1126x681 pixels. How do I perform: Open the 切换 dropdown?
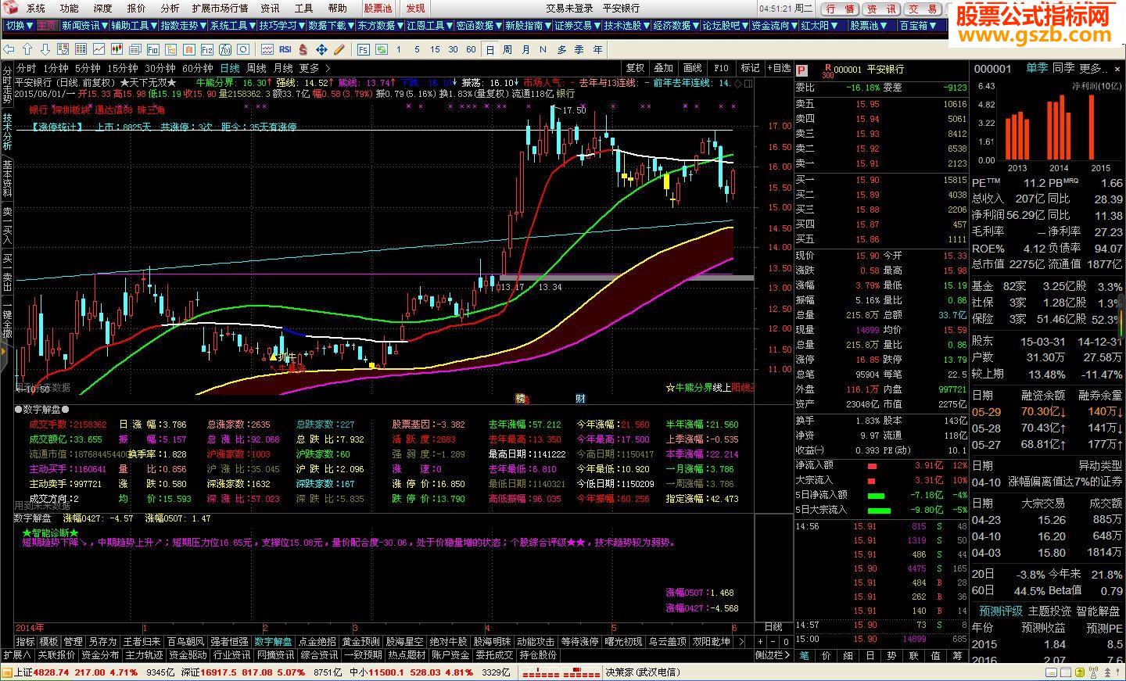click(x=19, y=26)
